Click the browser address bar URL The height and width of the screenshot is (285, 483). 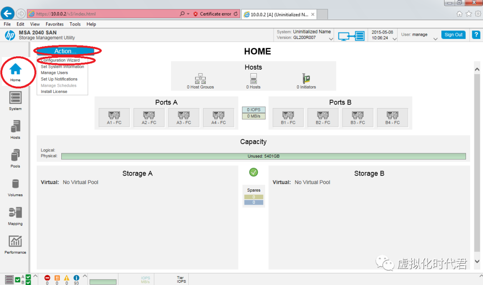click(66, 14)
